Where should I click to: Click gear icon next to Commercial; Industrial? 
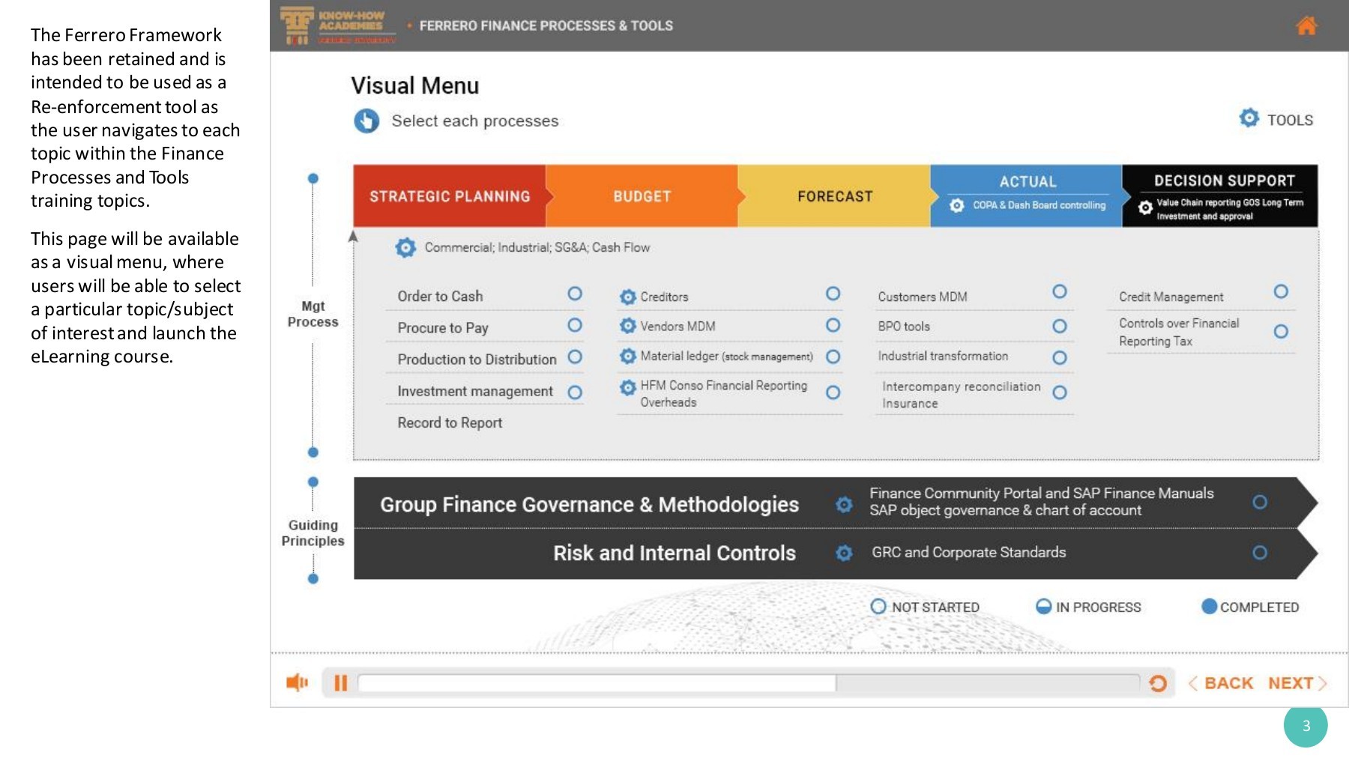(x=405, y=247)
